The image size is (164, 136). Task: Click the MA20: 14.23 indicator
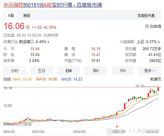coord(72,79)
